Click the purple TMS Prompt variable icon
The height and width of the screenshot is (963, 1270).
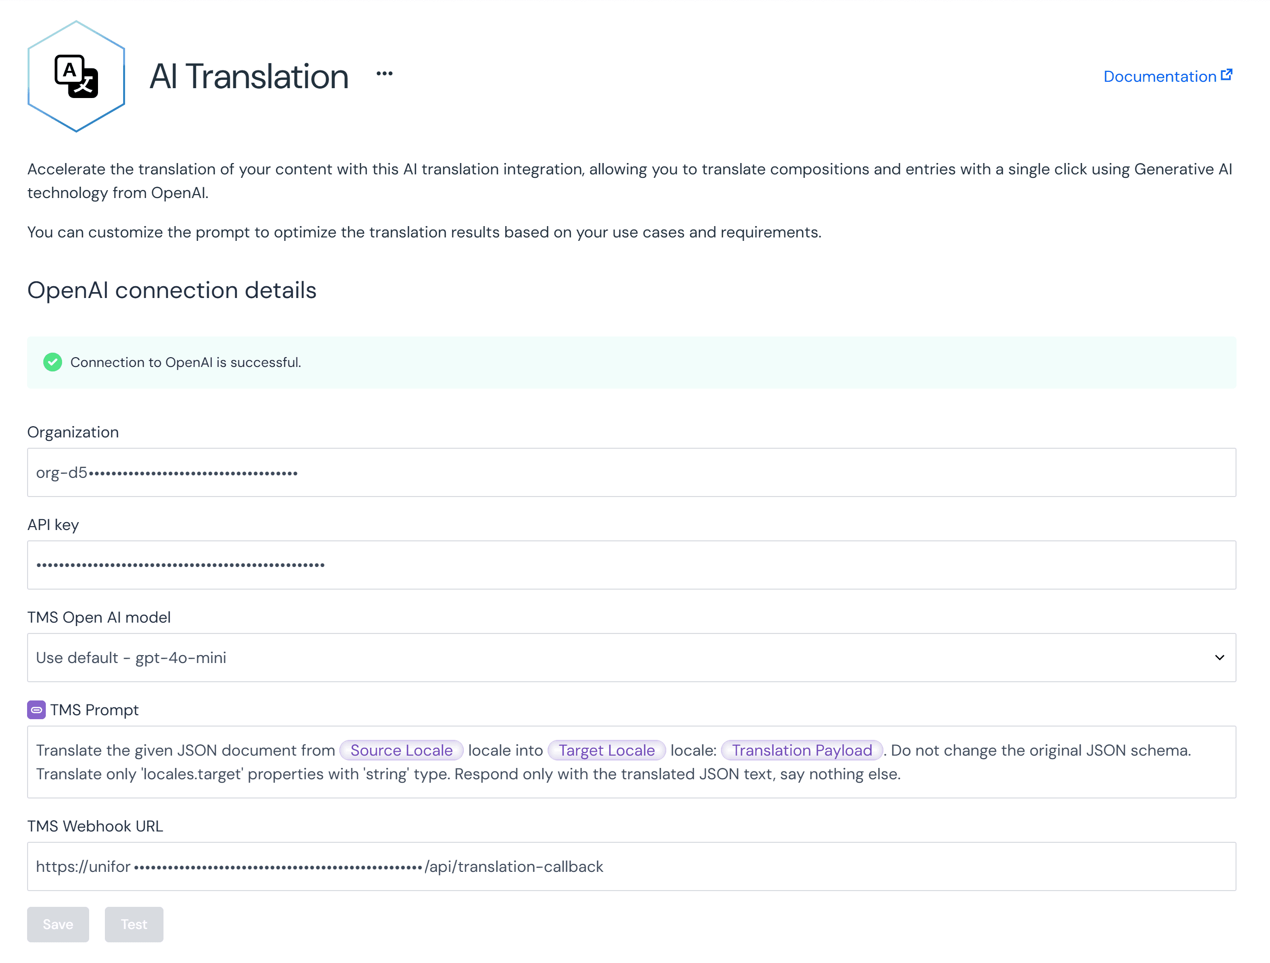(x=36, y=710)
